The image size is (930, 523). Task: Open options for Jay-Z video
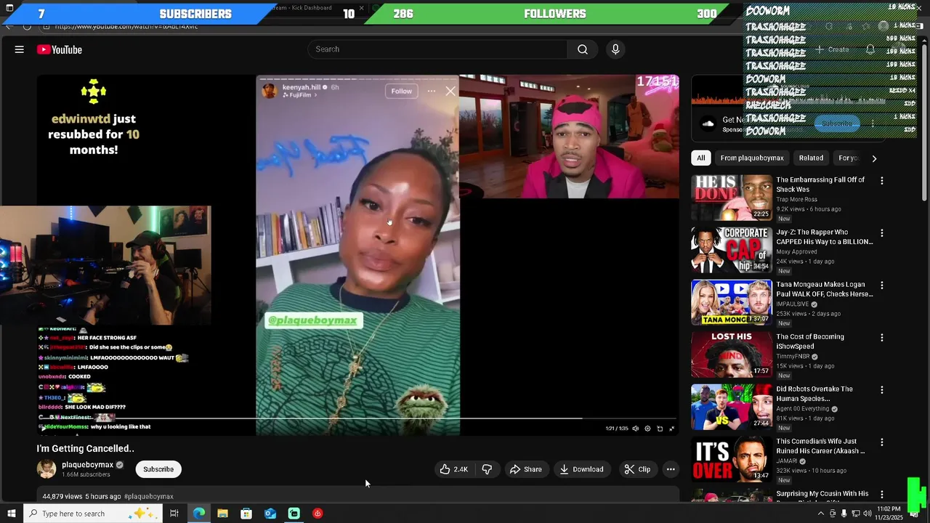(x=882, y=233)
